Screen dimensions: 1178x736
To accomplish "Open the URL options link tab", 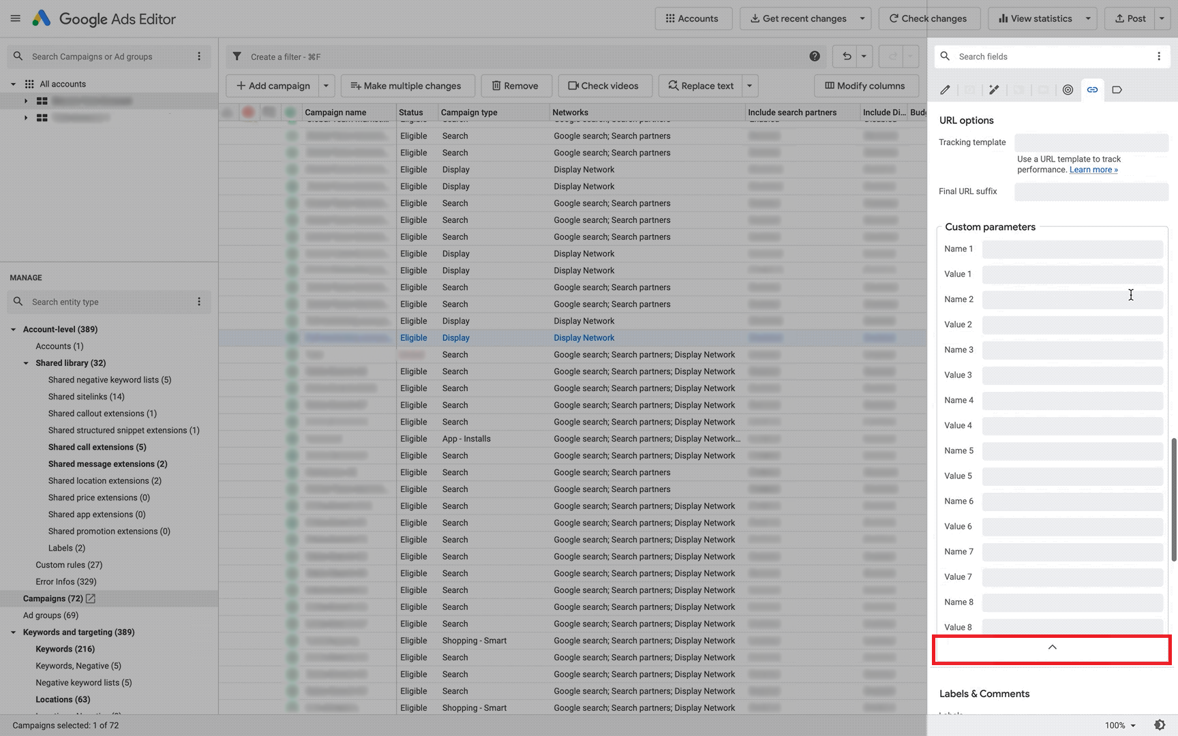I will pyautogui.click(x=1092, y=89).
